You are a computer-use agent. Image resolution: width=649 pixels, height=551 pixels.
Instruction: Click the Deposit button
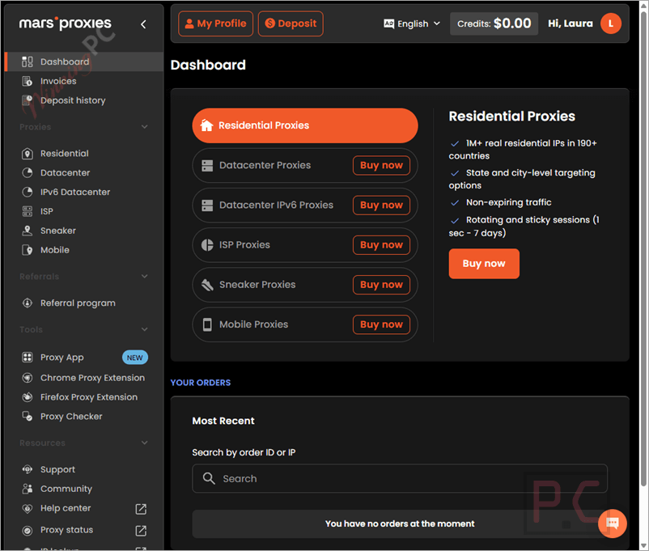291,23
